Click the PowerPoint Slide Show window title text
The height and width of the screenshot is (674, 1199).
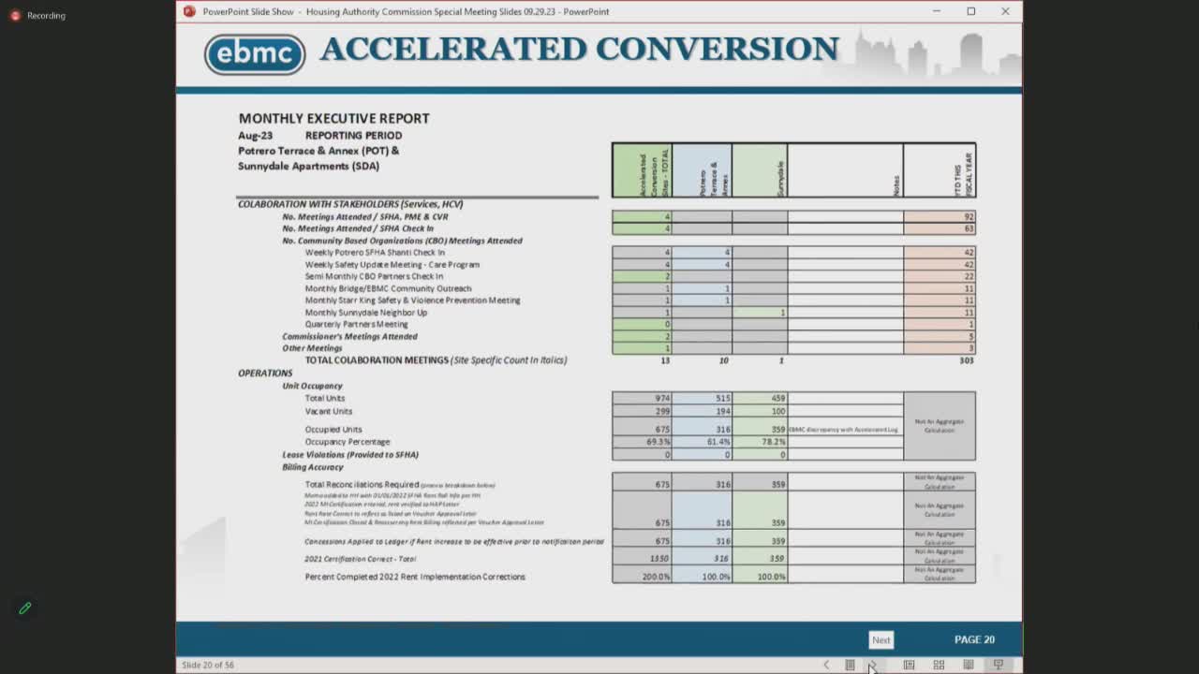tap(406, 12)
